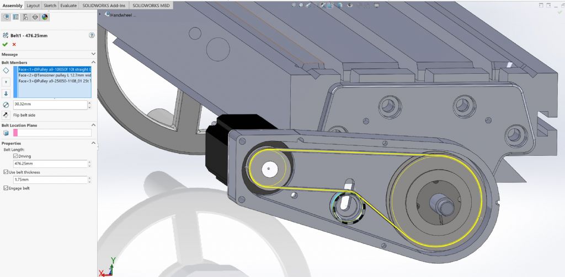Viewport: 565px width, 277px height.
Task: Toggle Engage belt checkbox
Action: click(x=6, y=188)
